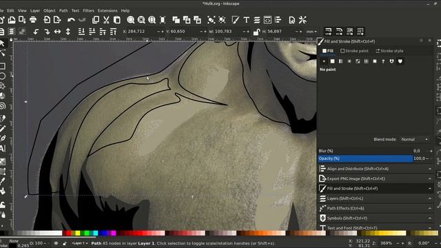
Task: Select the Calligraphy pen tool
Action: [3, 138]
